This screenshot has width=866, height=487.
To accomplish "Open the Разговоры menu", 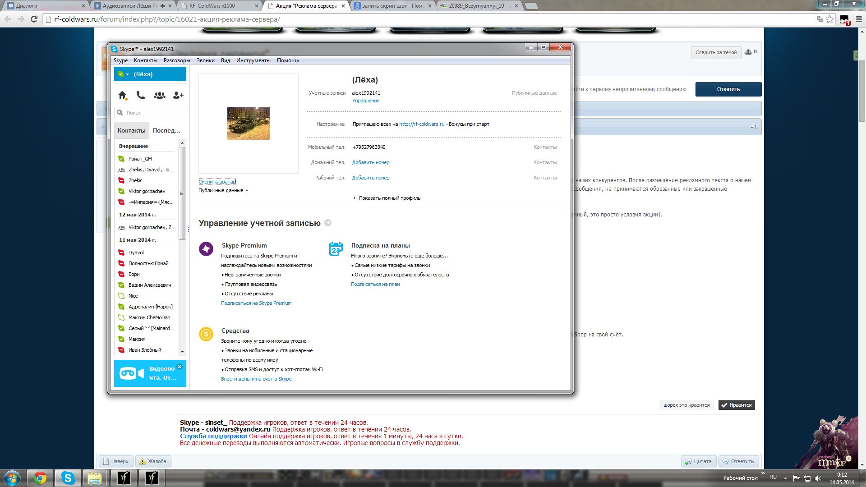I will pos(177,60).
